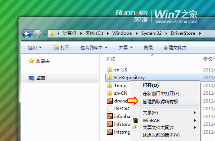This screenshot has width=215, height=141.
Task: Click the FileRepository folder icon
Action: coord(109,77)
